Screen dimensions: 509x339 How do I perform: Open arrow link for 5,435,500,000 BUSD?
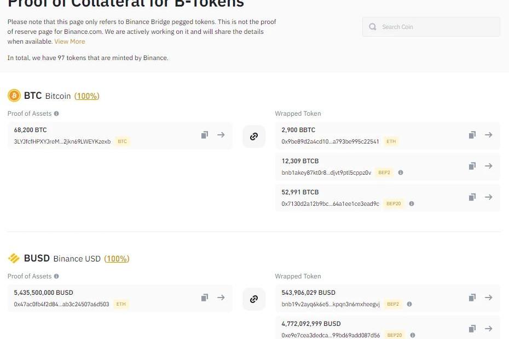coord(221,298)
